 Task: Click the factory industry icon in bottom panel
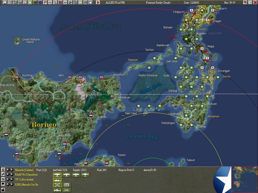click(3, 190)
